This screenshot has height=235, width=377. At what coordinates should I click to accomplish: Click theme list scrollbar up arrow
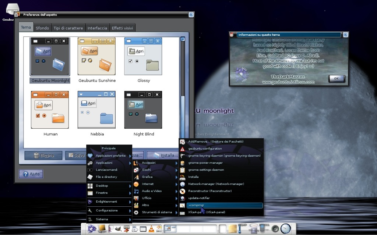(183, 39)
